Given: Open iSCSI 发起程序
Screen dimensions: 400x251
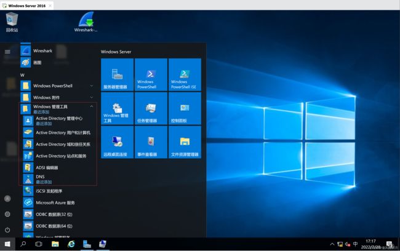Looking at the screenshot, I should click(x=58, y=191).
